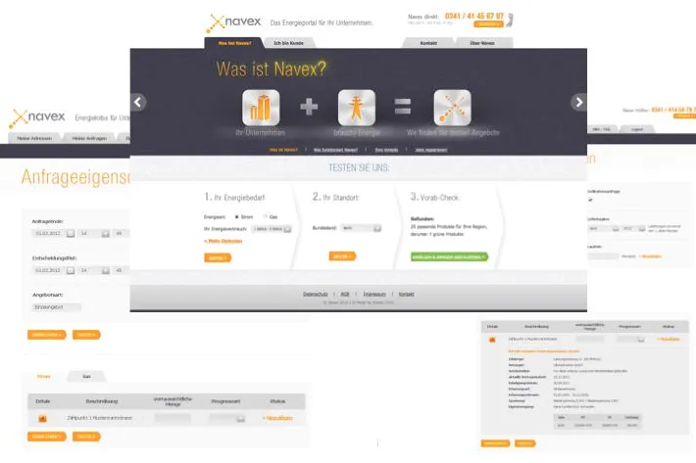Open the Über Navex tab

tap(482, 43)
